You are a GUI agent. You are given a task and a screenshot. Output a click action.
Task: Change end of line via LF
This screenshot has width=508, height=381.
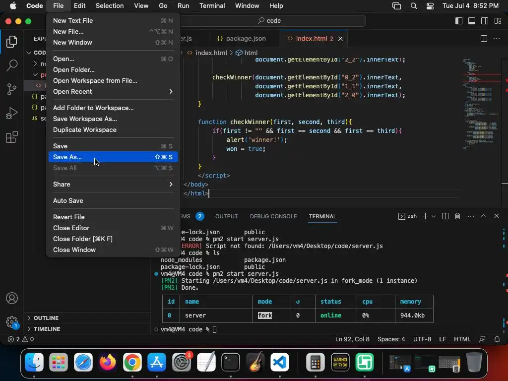pyautogui.click(x=443, y=339)
